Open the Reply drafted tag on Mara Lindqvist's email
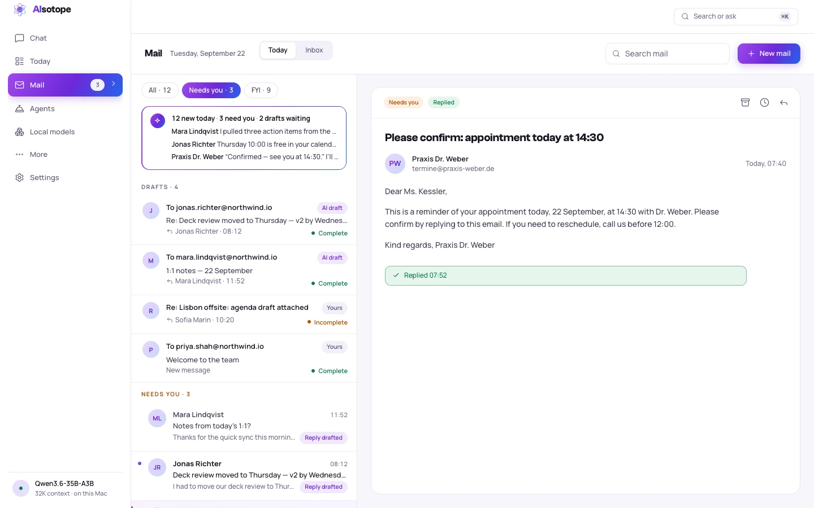 (x=323, y=438)
